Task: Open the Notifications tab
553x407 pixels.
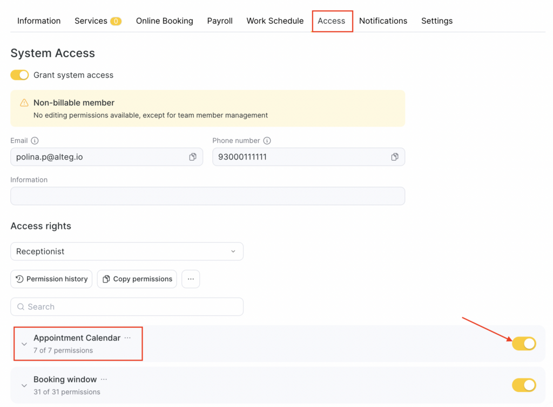Action: (383, 21)
